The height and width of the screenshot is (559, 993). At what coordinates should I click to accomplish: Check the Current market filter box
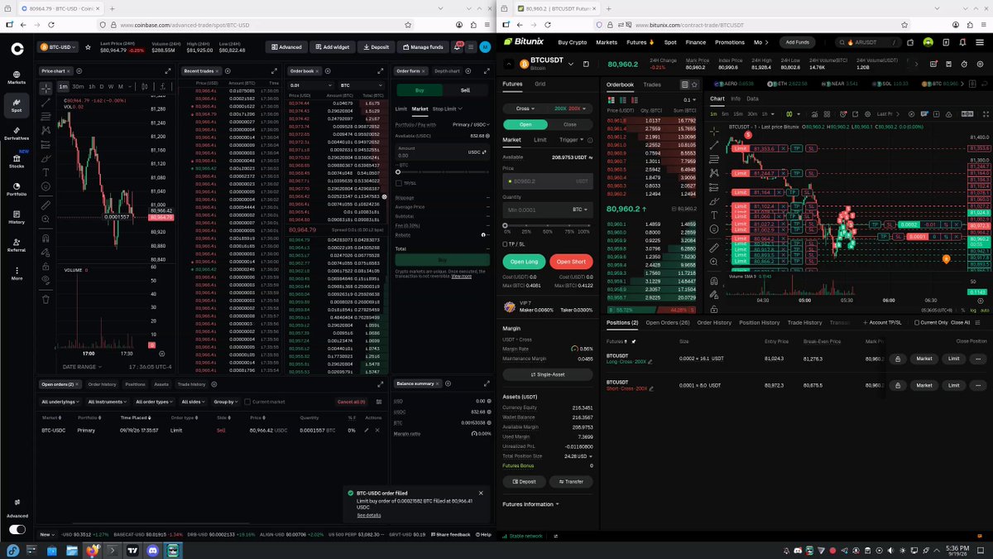248,402
